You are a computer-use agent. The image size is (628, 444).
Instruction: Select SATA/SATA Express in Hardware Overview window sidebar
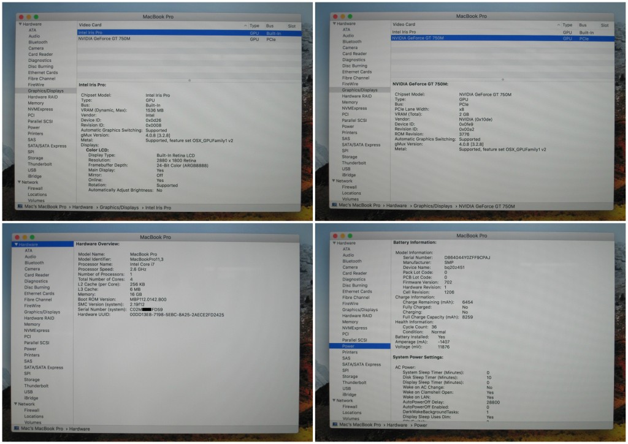[44, 367]
